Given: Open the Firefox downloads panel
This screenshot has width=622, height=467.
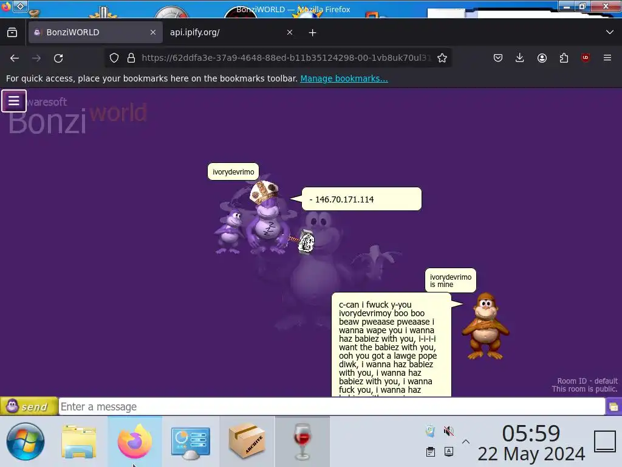Looking at the screenshot, I should point(520,58).
